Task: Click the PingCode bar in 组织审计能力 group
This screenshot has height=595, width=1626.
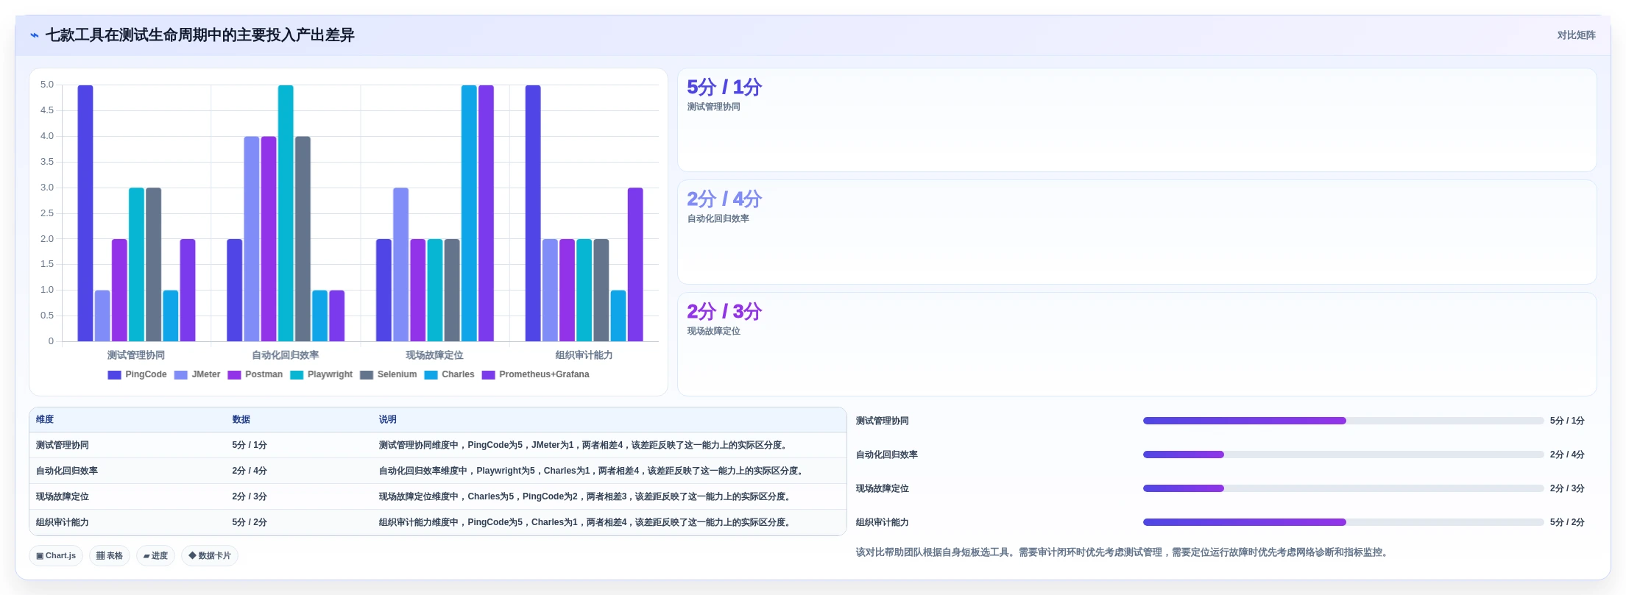Action: pos(533,213)
